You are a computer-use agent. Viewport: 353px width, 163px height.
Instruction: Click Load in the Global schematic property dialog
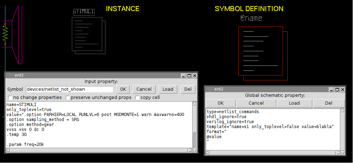[x=294, y=103]
